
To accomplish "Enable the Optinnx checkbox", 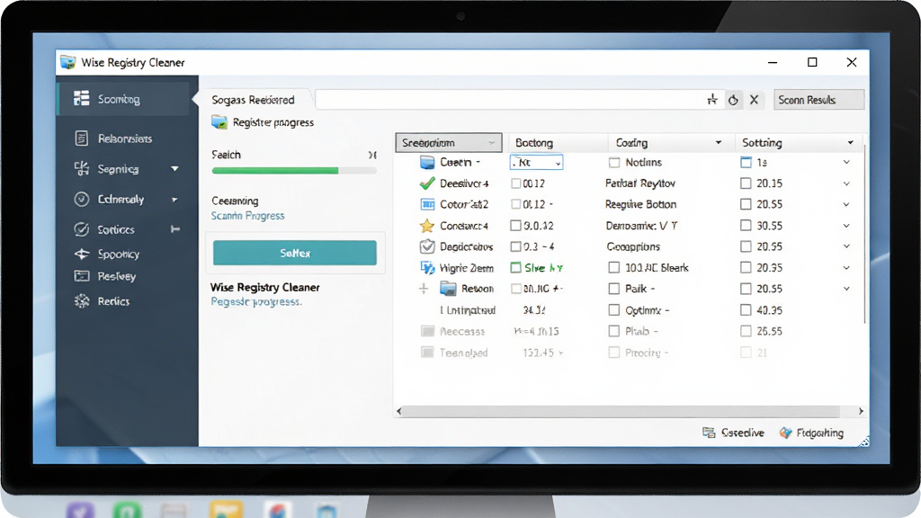I will (613, 310).
